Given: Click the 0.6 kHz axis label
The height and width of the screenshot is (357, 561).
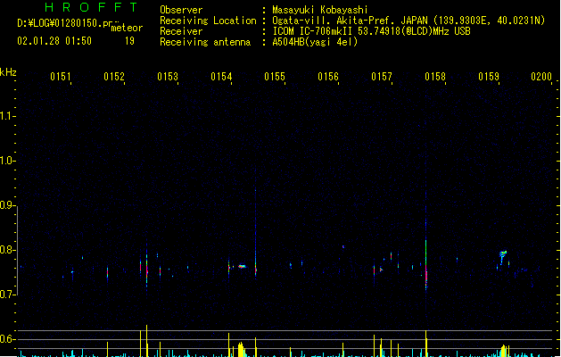Looking at the screenshot, I should pyautogui.click(x=7, y=339).
